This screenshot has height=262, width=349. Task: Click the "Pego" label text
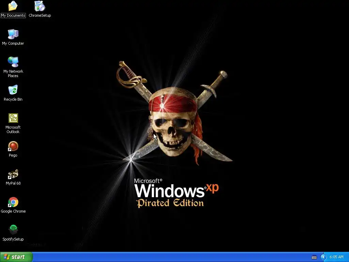(x=13, y=155)
